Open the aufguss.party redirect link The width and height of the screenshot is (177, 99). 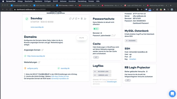[x=32, y=68]
